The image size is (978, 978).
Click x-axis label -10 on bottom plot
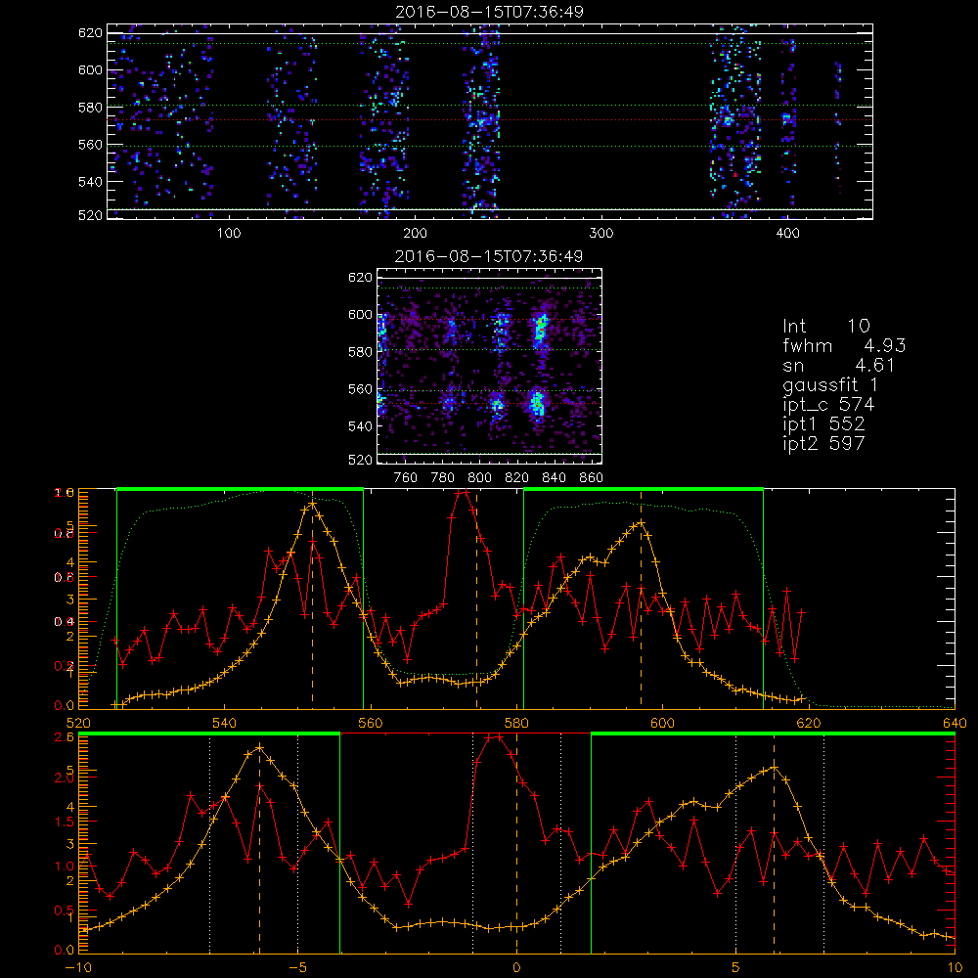78,967
